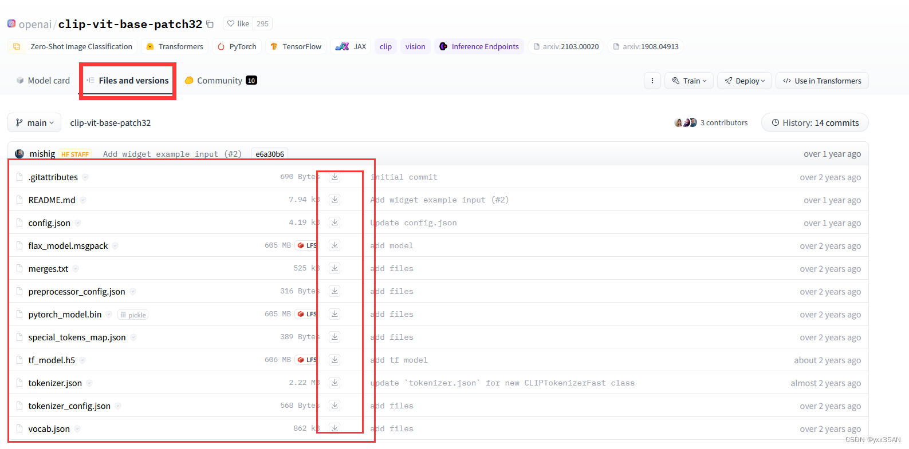The width and height of the screenshot is (909, 449).
Task: Open mishig's user profile link
Action: pyautogui.click(x=42, y=154)
